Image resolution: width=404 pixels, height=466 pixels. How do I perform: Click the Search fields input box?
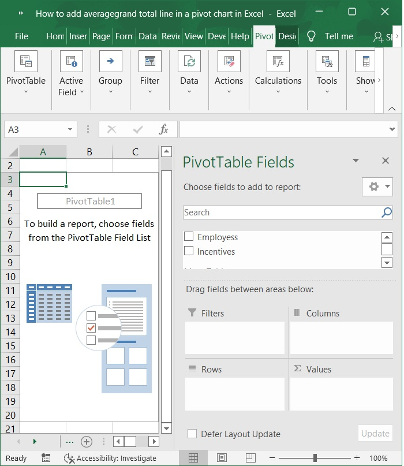[x=282, y=213]
